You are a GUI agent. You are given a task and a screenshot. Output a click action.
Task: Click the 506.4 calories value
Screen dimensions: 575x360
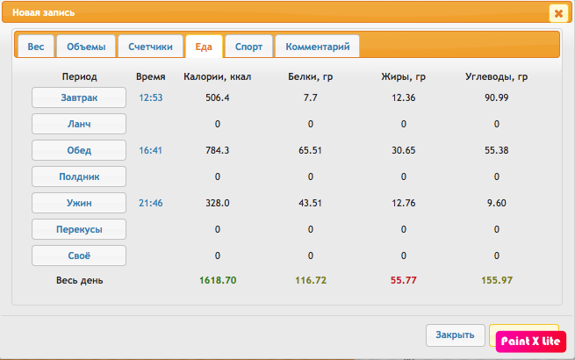(x=218, y=98)
